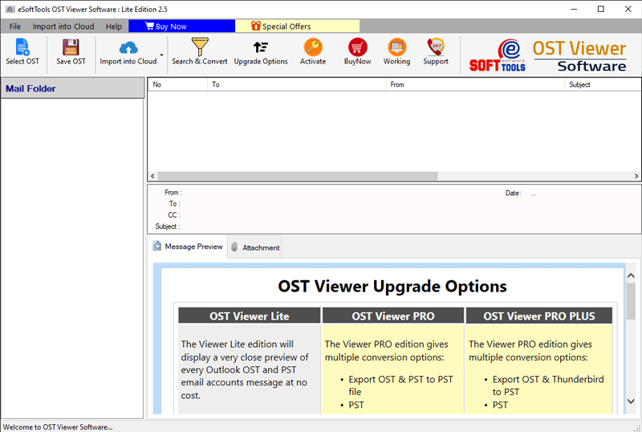This screenshot has width=642, height=432.
Task: Click the mail list horizontal scrollbar thumb
Action: 298,176
